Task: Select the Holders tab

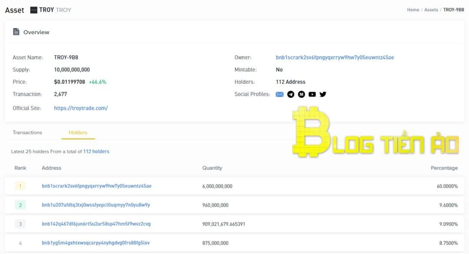Action: coord(78,132)
